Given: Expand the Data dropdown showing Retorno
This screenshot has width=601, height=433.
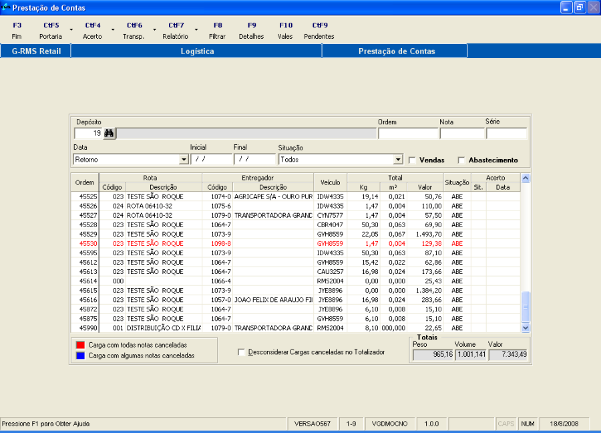Looking at the screenshot, I should click(184, 160).
